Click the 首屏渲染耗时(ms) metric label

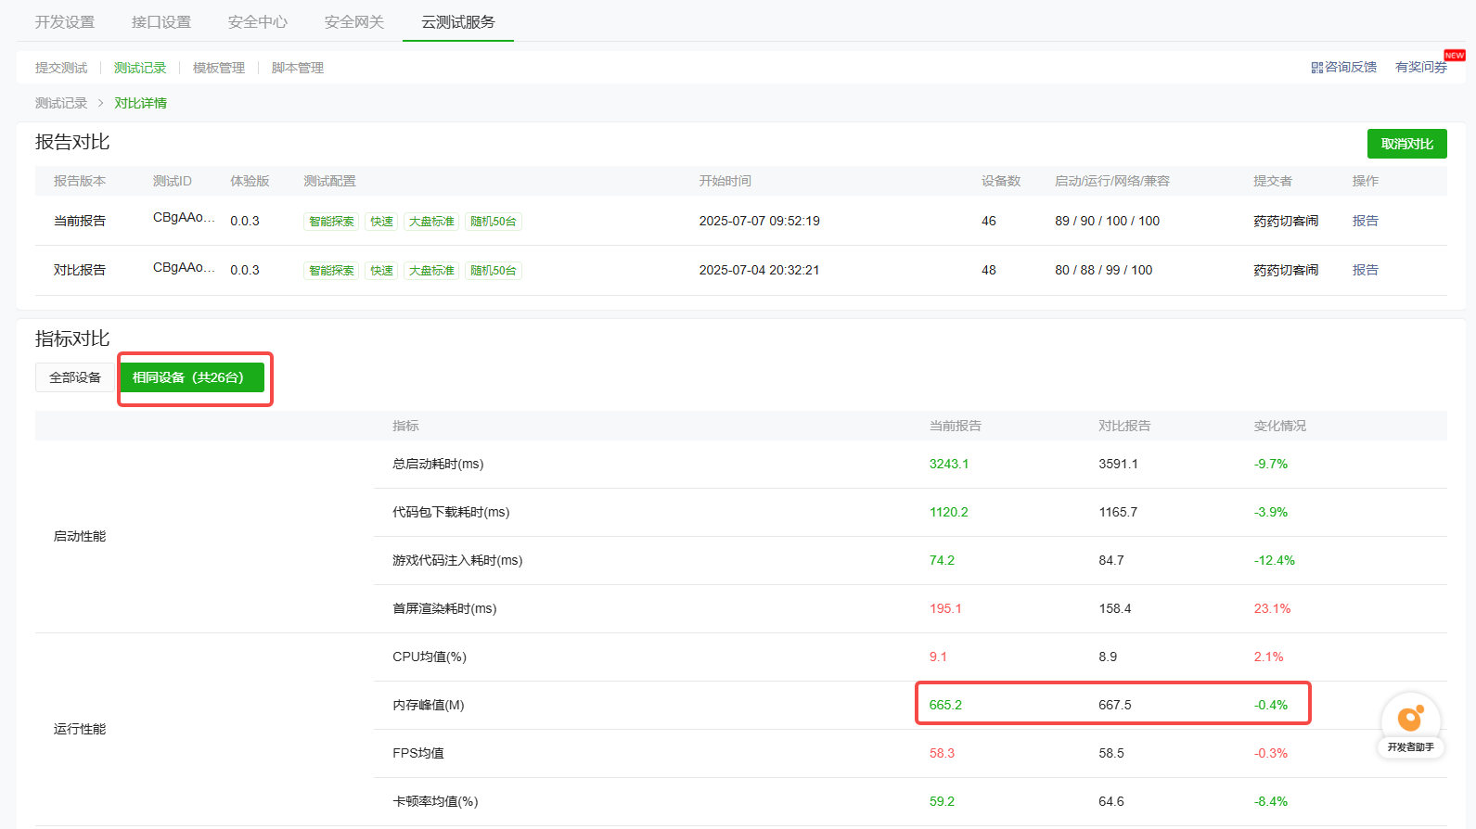444,608
